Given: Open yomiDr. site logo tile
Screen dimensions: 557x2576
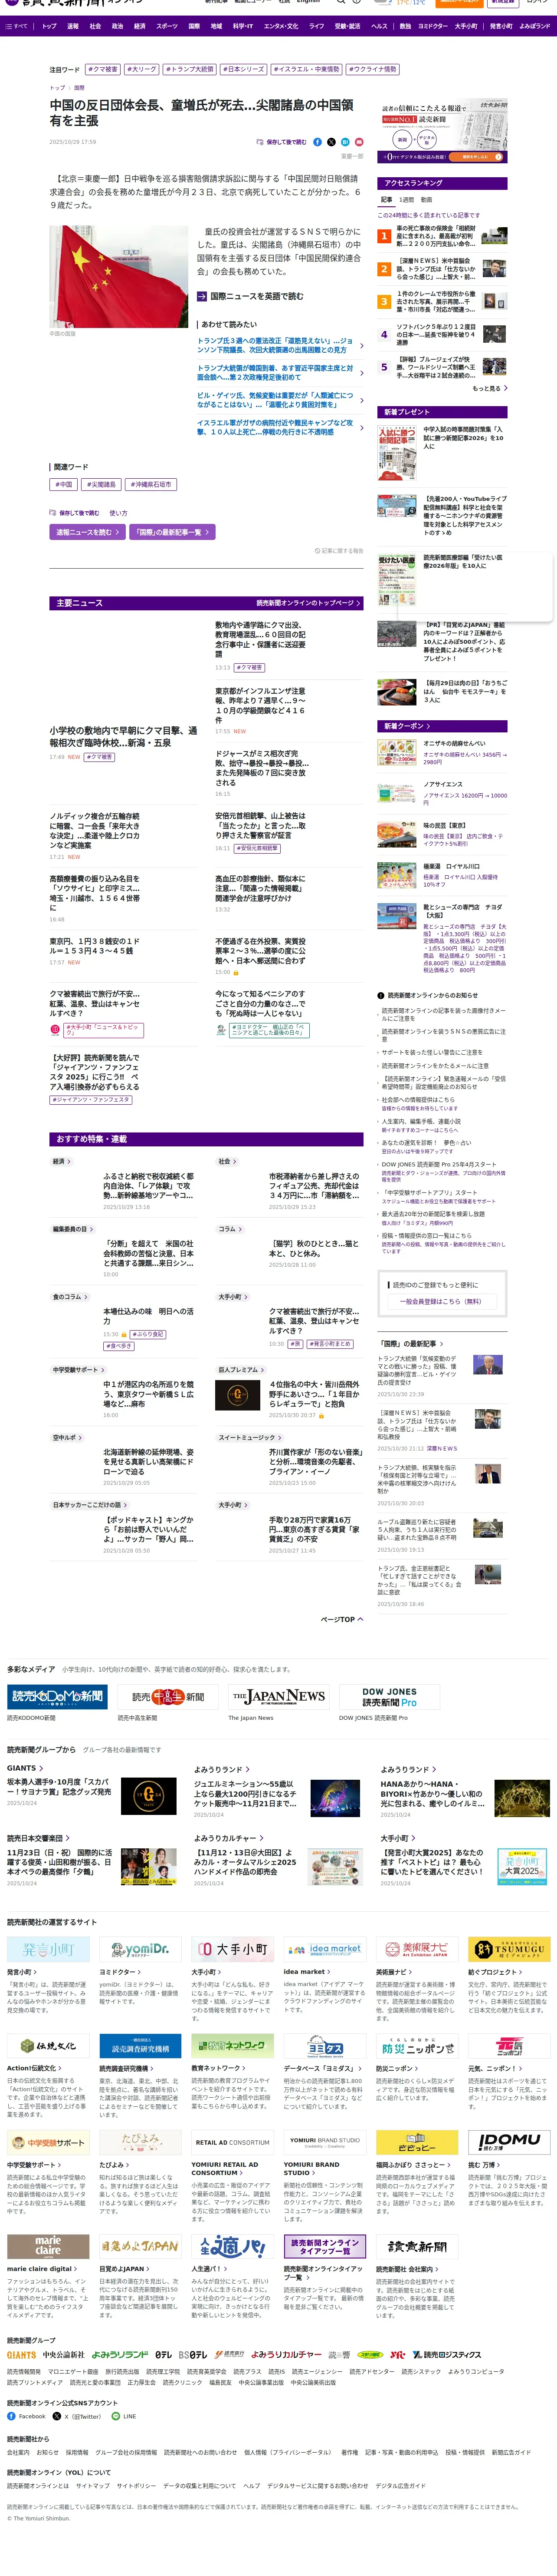Looking at the screenshot, I should click(x=140, y=1949).
